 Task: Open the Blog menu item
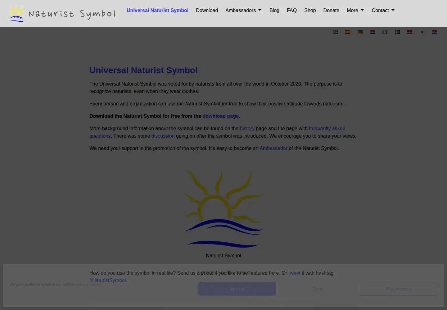coord(274,10)
